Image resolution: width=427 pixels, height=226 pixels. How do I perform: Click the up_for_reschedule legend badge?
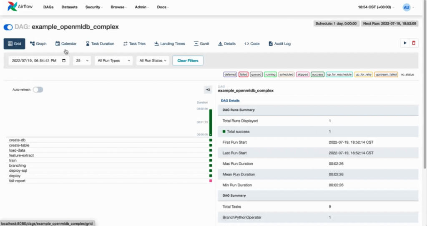click(339, 74)
